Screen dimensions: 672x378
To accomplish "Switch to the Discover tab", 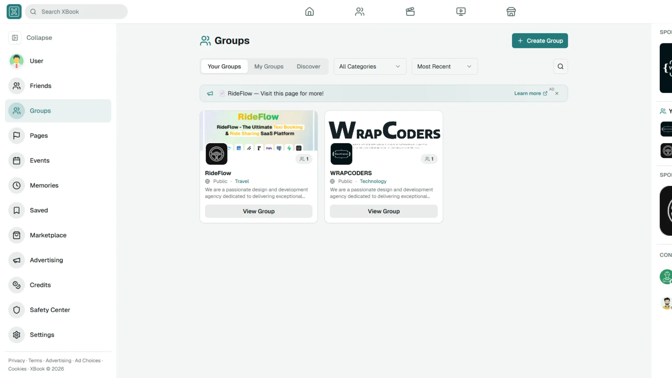I will coord(308,66).
